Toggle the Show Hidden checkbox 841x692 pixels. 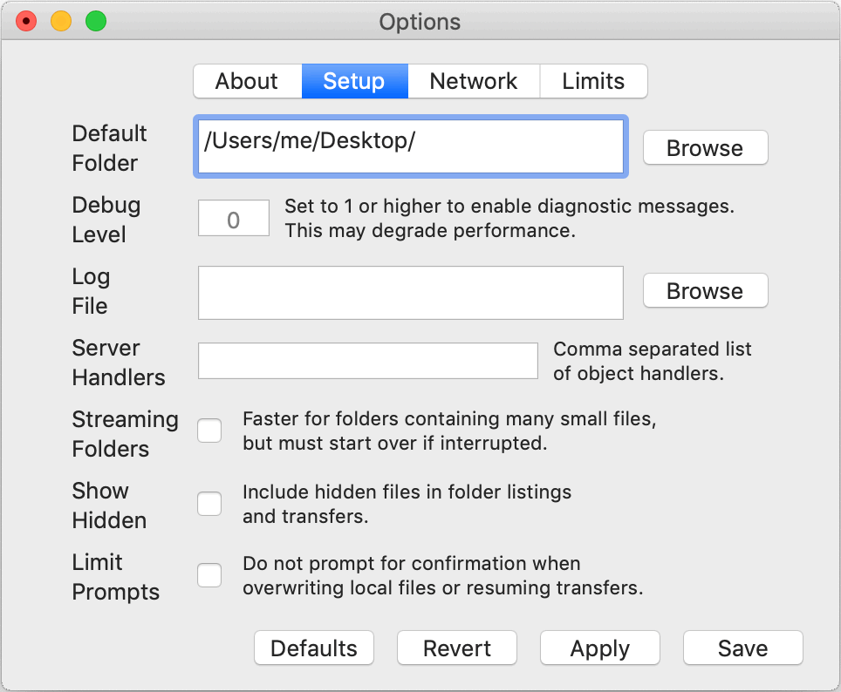pos(209,504)
